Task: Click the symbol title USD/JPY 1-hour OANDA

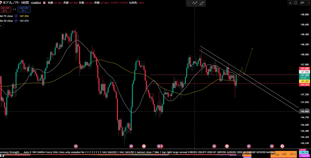Action: point(21,3)
